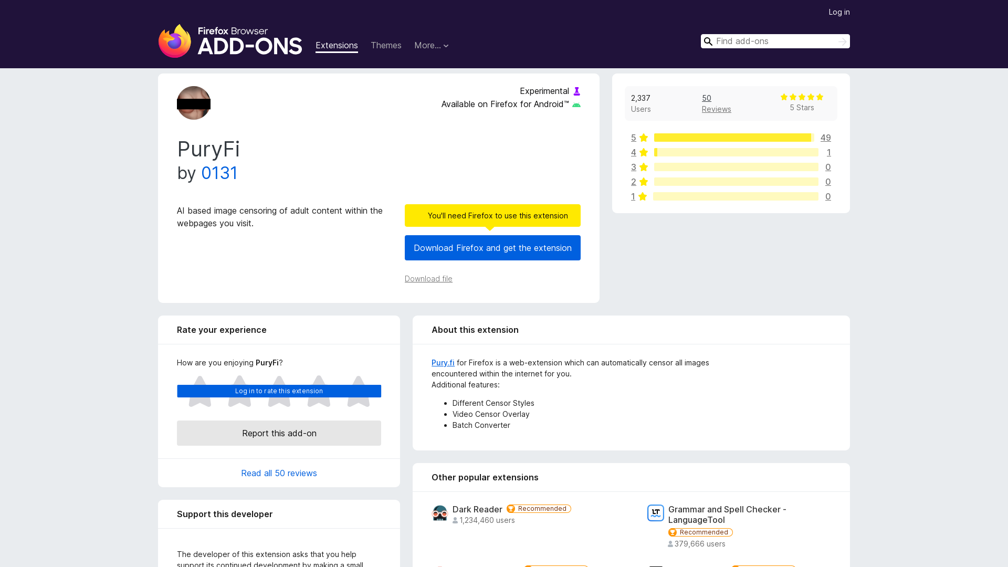The height and width of the screenshot is (567, 1008).
Task: Open the LanguageTool extension icon
Action: pyautogui.click(x=656, y=513)
